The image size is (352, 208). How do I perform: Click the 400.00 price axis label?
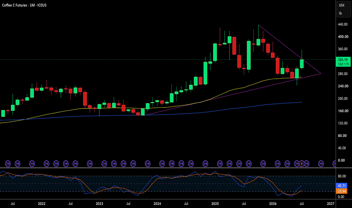pyautogui.click(x=343, y=37)
